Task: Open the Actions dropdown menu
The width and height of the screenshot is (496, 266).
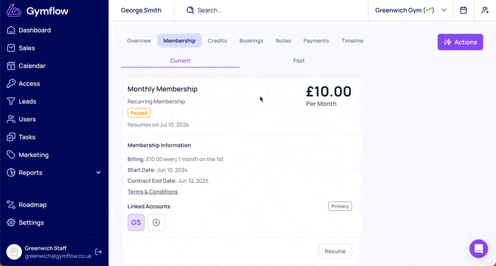Action: point(460,42)
